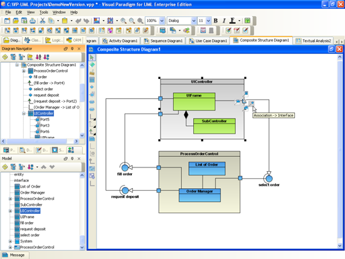Screen dimensions: 345x259
Task: Click the fill order interface circle
Action: (x=125, y=167)
